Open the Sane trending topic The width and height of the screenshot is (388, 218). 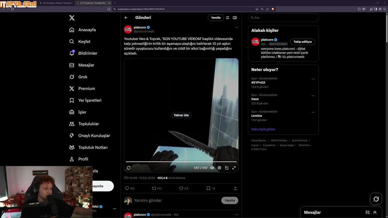coord(255,99)
